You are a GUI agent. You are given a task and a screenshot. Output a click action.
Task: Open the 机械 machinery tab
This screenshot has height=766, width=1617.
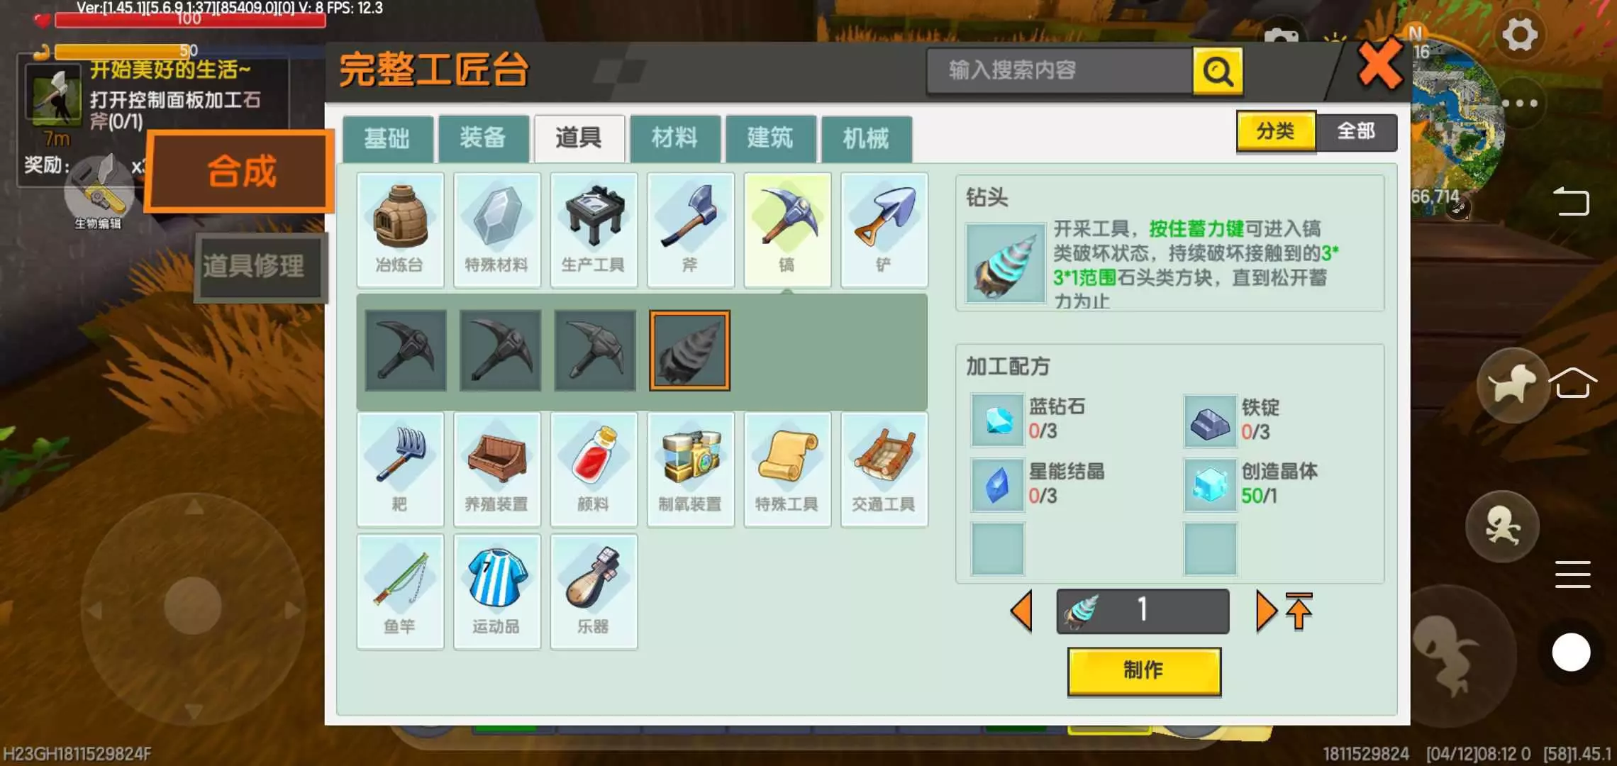[x=866, y=138]
